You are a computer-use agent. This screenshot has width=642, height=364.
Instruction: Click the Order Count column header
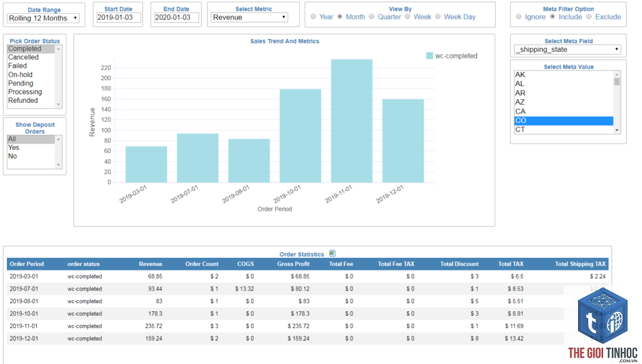tap(202, 264)
